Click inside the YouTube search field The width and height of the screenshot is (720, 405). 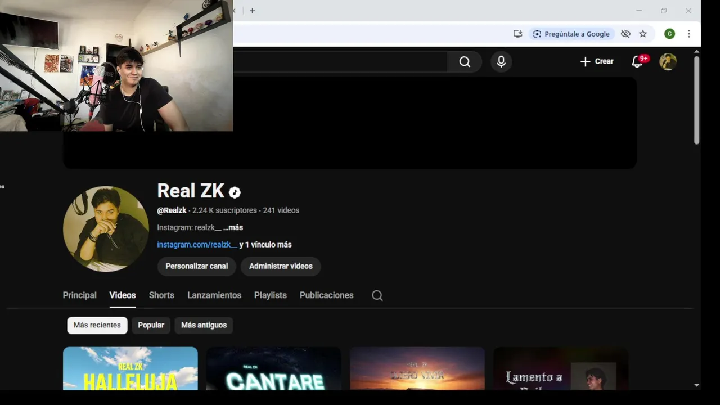pyautogui.click(x=340, y=61)
